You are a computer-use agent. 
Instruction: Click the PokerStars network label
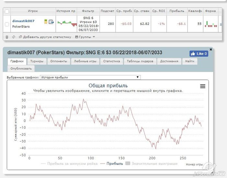click(x=21, y=26)
